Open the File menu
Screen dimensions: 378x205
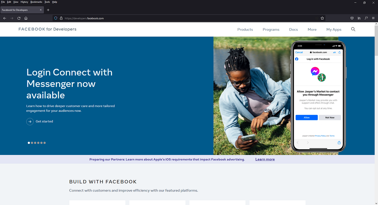(3, 2)
